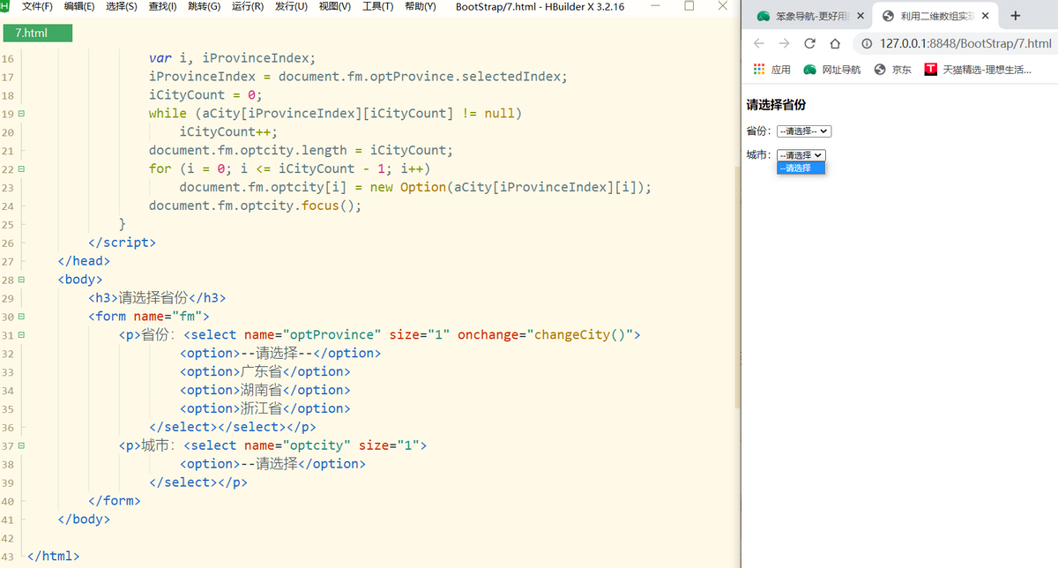1058x568 pixels.
Task: Close the 利用二维数组 browser tab
Action: [x=985, y=16]
